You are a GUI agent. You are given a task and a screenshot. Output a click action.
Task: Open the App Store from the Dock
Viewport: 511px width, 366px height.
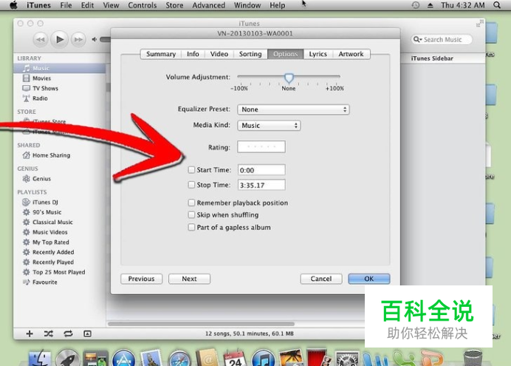pos(123,359)
